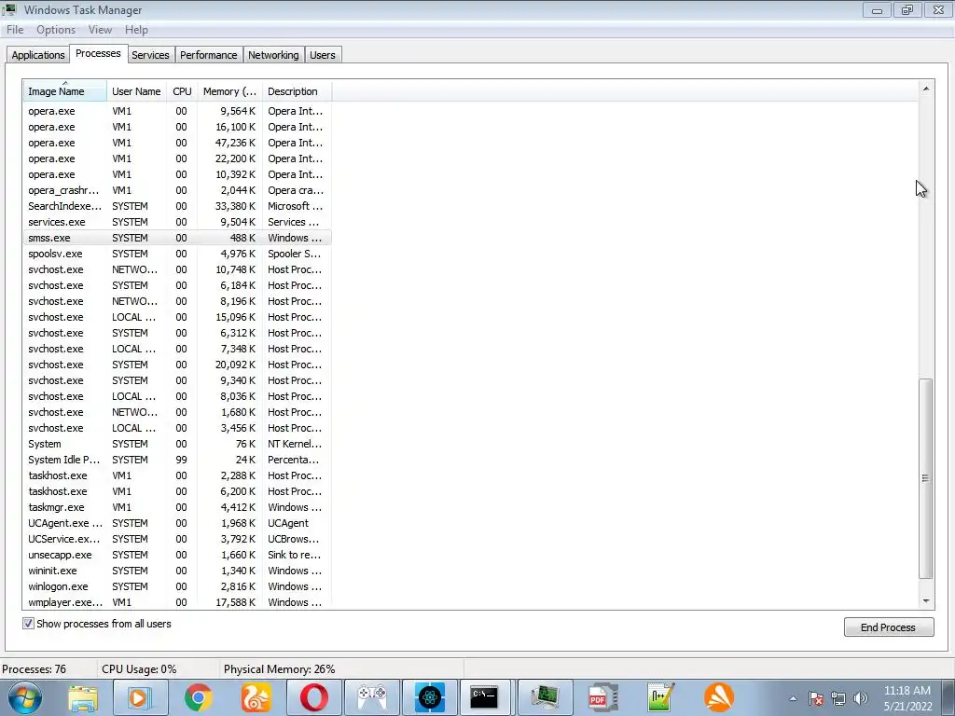Open the File menu
Screen dimensions: 955x716
[15, 30]
